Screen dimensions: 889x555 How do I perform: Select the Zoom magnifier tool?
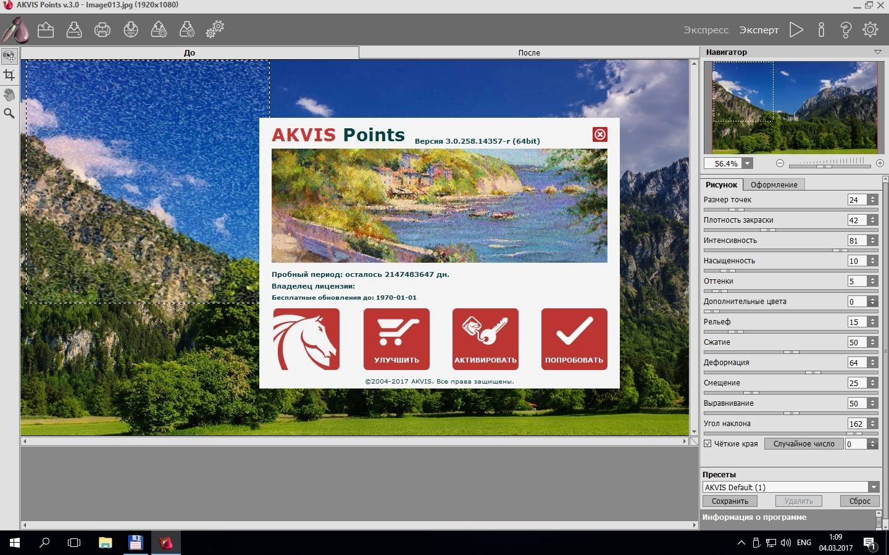9,113
